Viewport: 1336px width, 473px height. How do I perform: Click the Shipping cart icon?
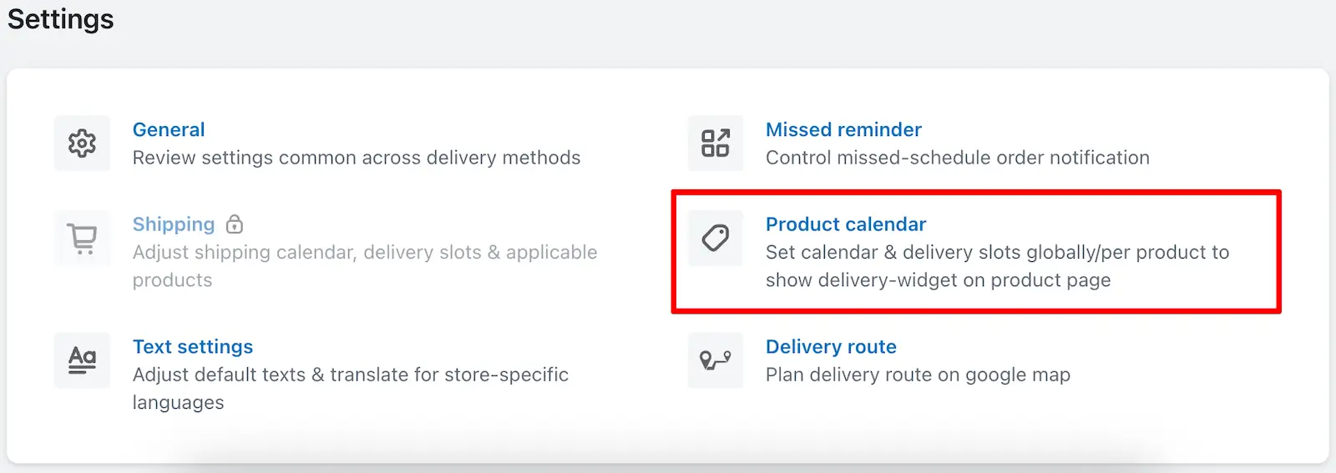tap(82, 239)
